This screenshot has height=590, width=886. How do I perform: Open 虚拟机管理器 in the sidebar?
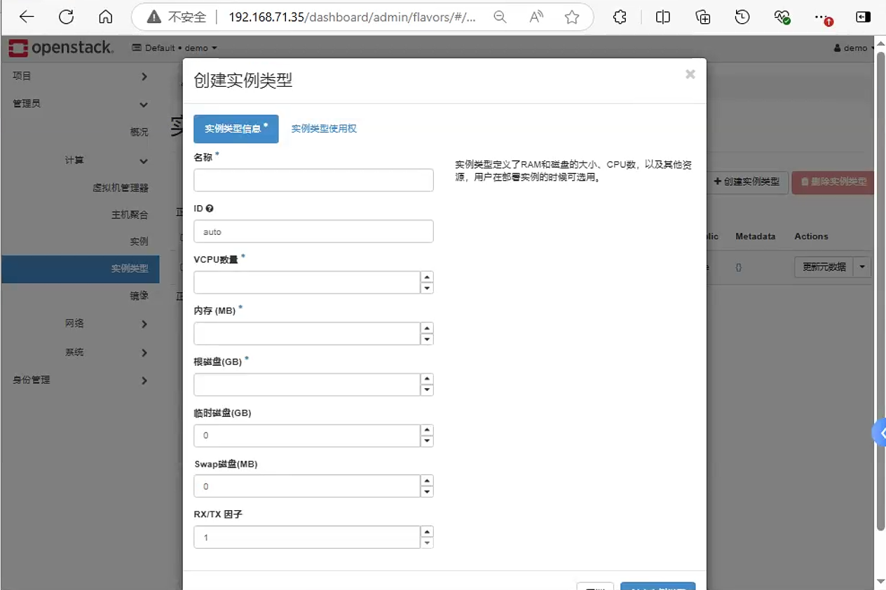121,188
